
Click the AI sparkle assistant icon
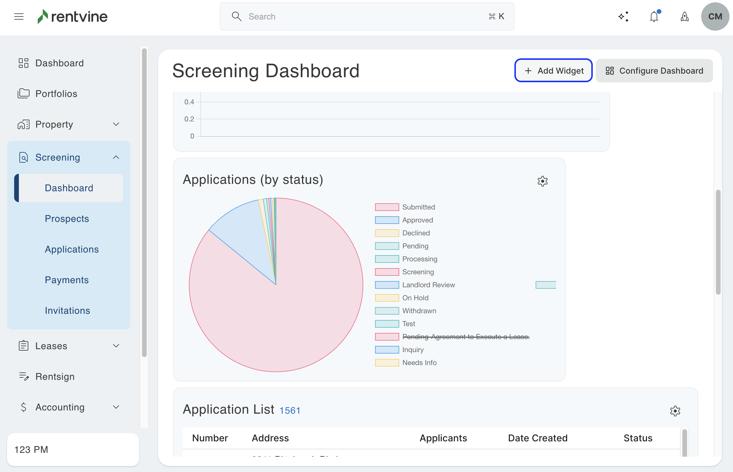[x=623, y=16]
